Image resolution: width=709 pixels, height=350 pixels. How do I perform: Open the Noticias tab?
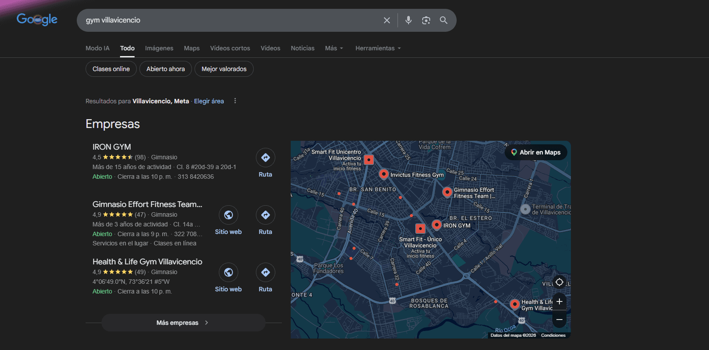click(303, 48)
